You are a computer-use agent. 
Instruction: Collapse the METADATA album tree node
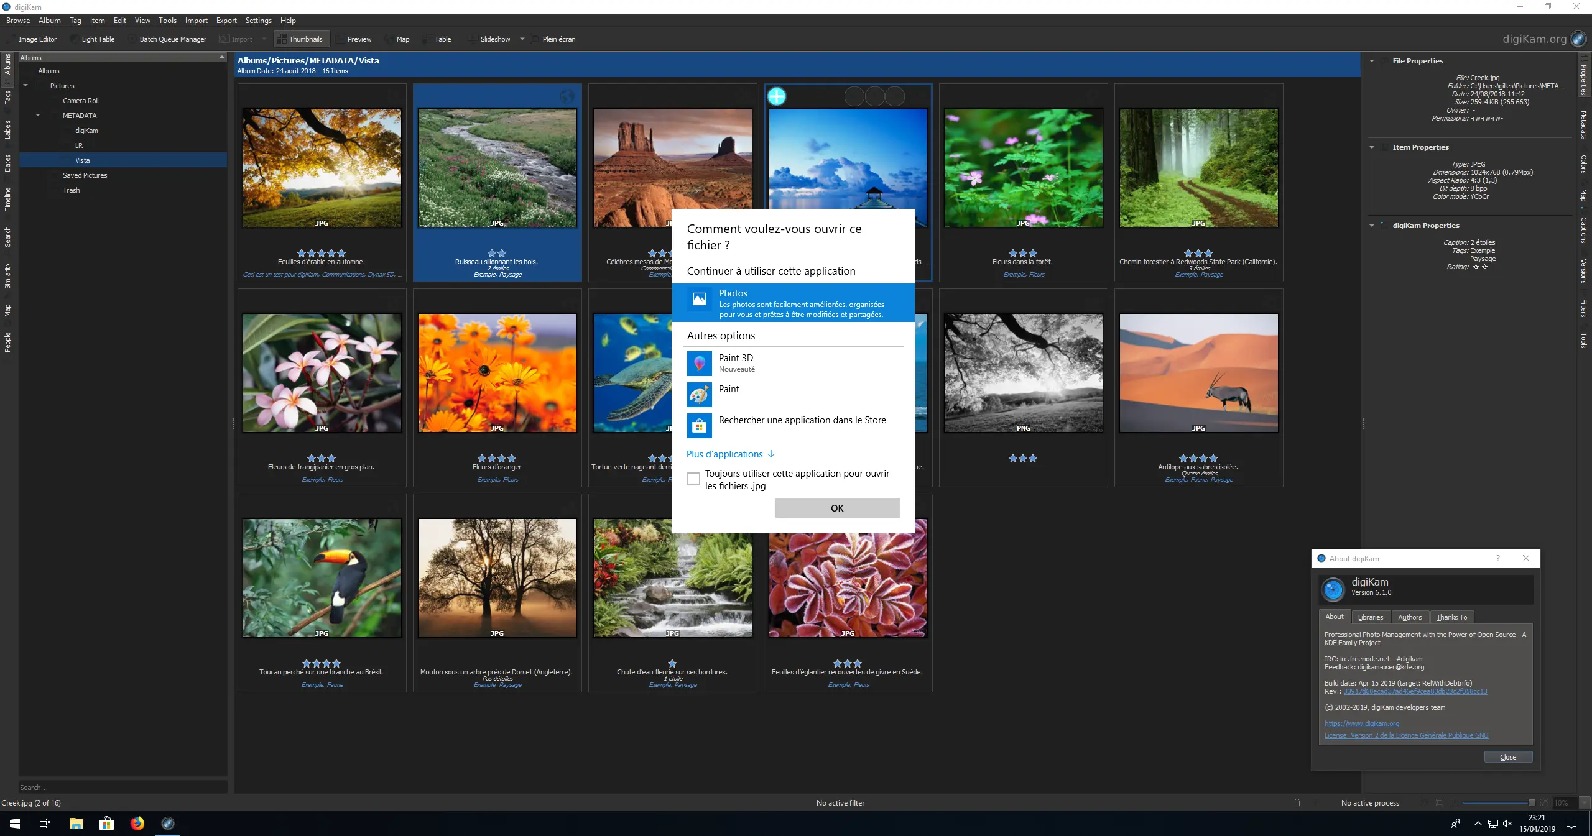[x=38, y=115]
